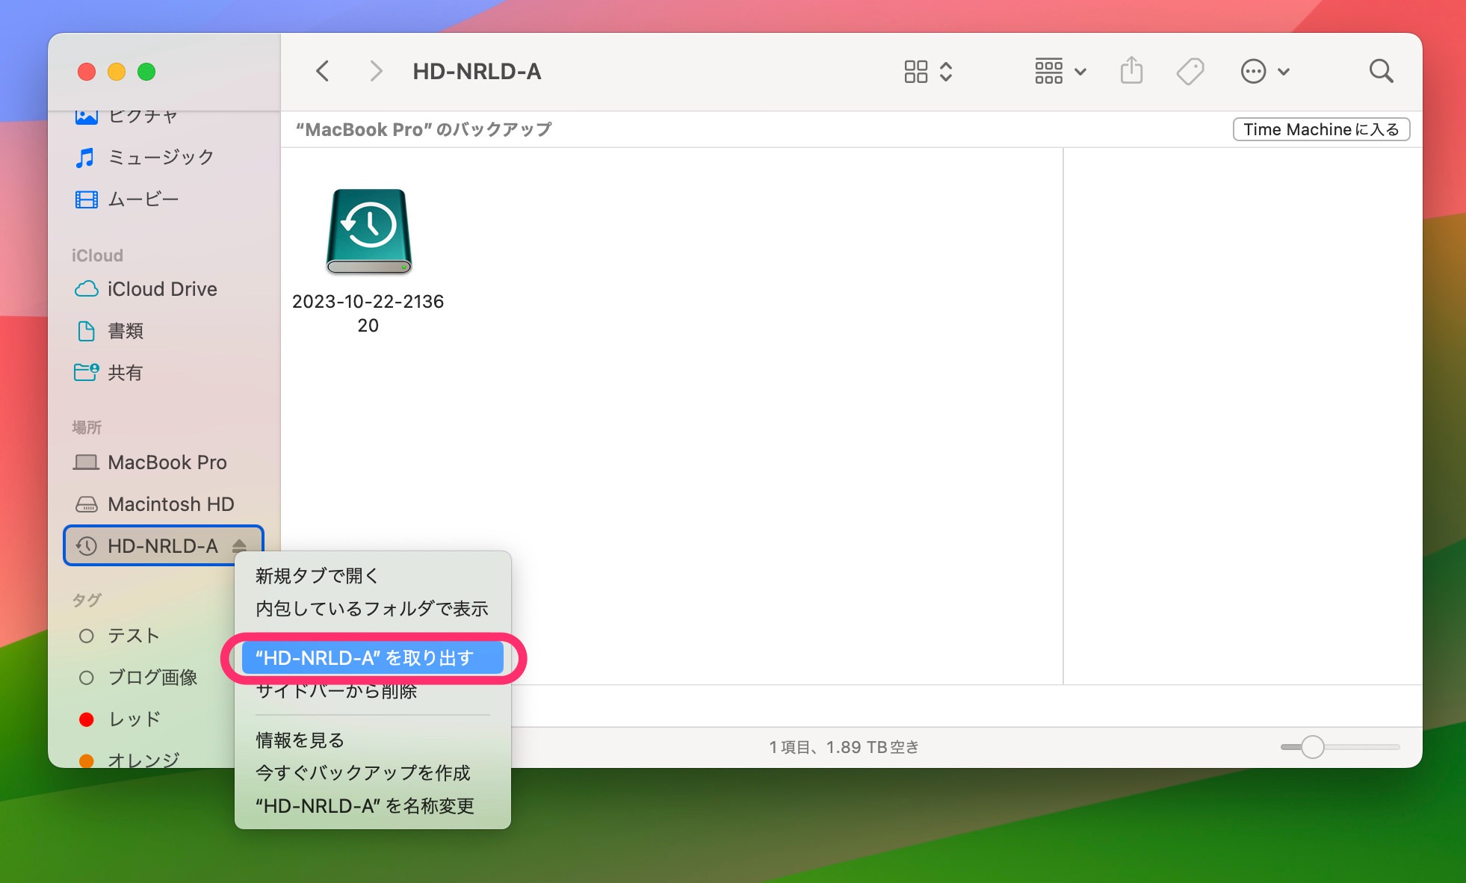Choose 新規タブで開く from the context menu
This screenshot has height=883, width=1466.
373,575
